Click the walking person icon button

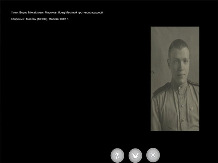tap(117, 155)
